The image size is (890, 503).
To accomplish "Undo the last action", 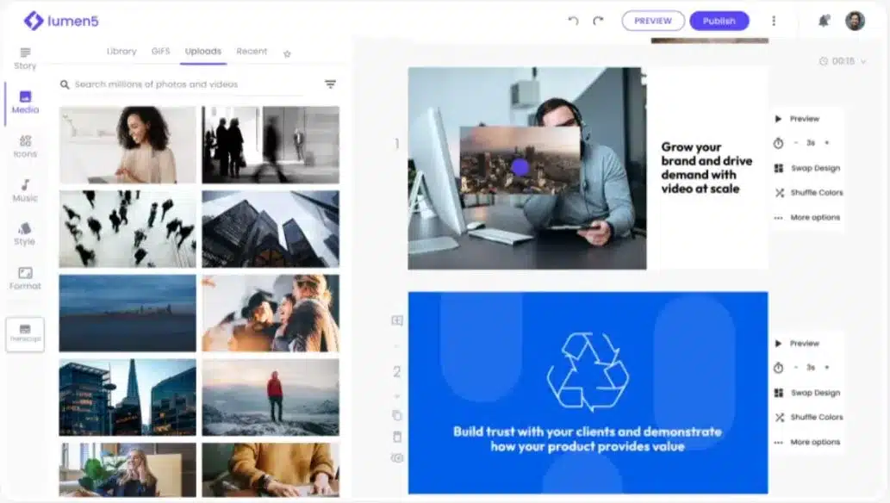I will tap(573, 21).
